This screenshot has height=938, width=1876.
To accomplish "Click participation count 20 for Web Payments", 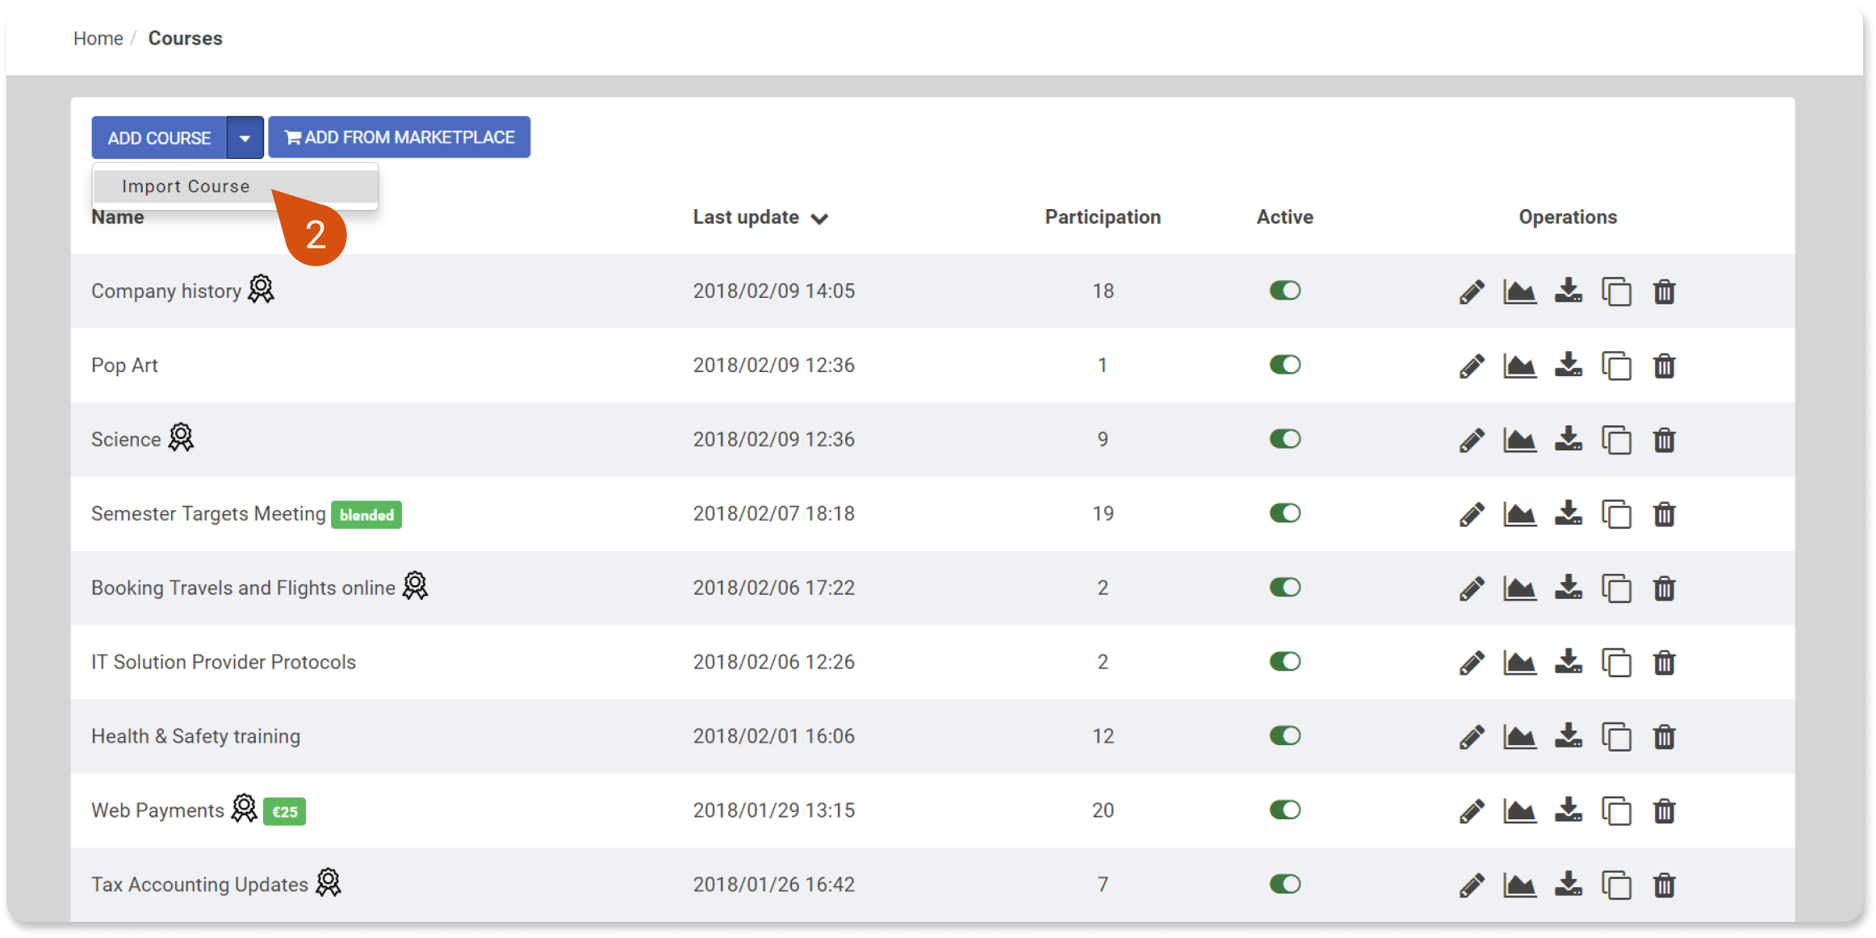I will coord(1103,810).
